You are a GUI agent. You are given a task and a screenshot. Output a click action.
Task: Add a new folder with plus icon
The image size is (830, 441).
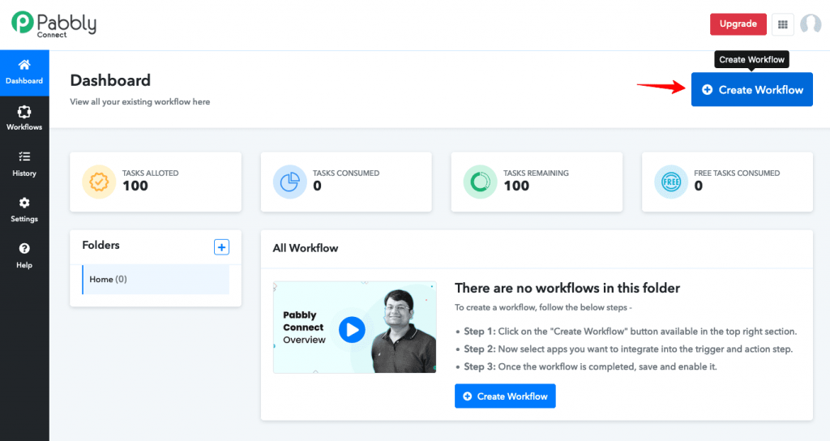click(x=221, y=246)
